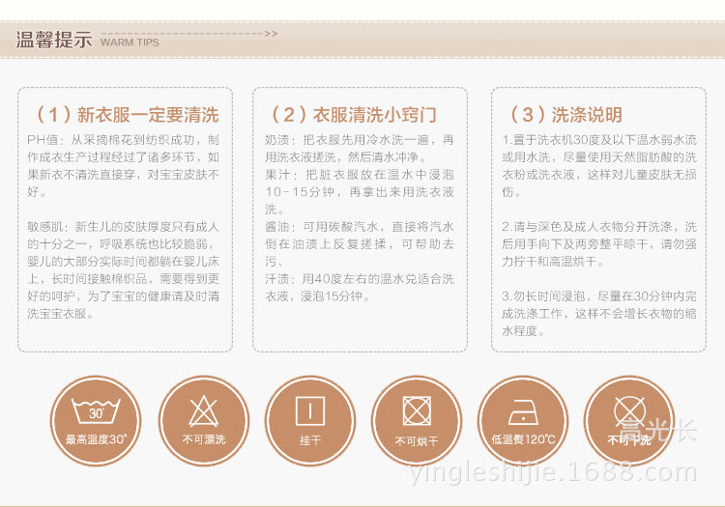Click the 温馨提示 heading
The height and width of the screenshot is (507, 725).
[54, 40]
